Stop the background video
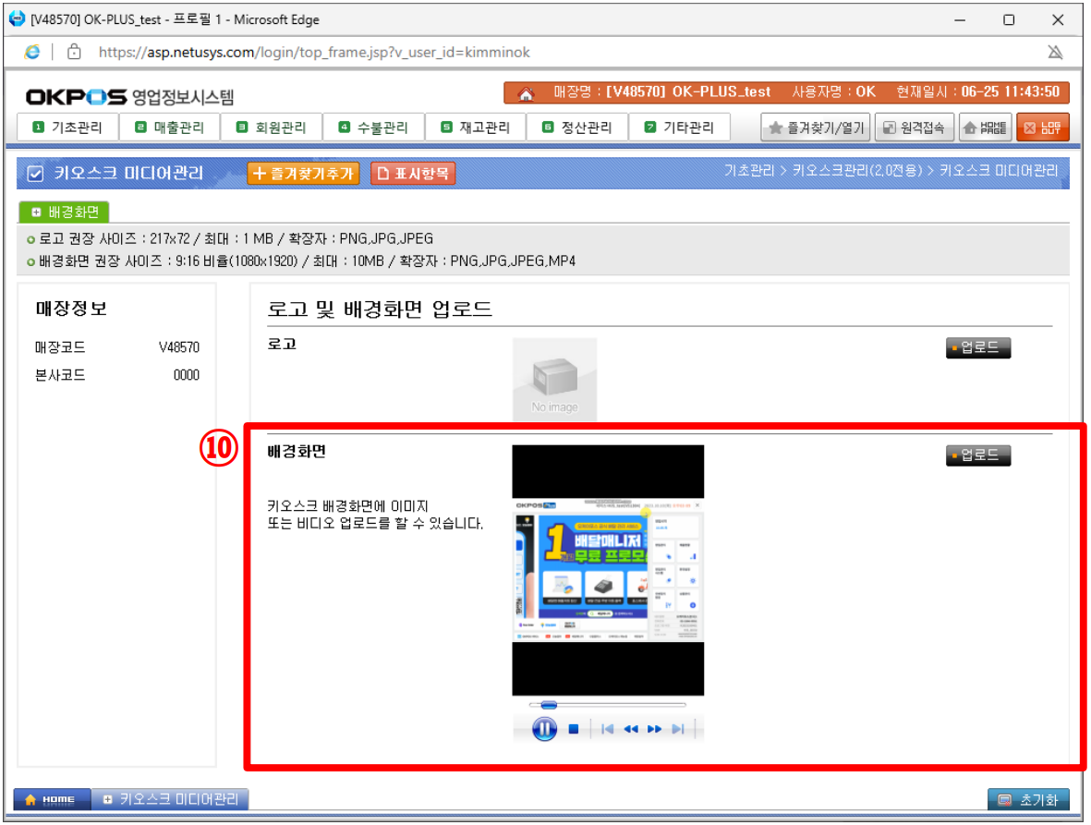This screenshot has height=825, width=1091. 574,729
